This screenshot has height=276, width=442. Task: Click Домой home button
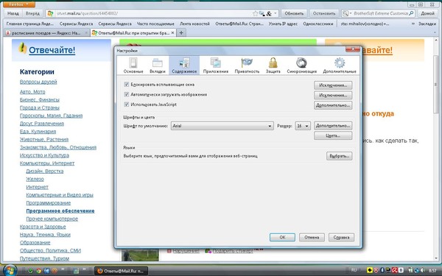pos(427,13)
